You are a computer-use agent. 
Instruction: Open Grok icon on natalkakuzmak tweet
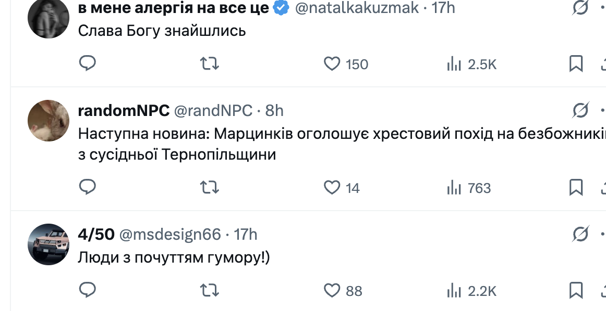coord(580,8)
